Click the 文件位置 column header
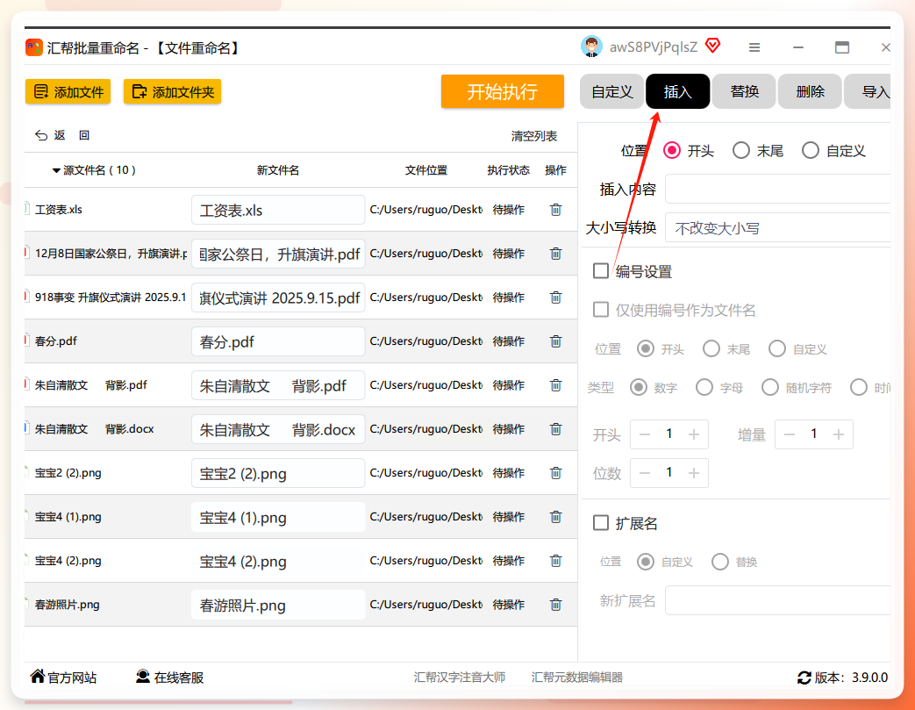915x710 pixels. point(426,170)
